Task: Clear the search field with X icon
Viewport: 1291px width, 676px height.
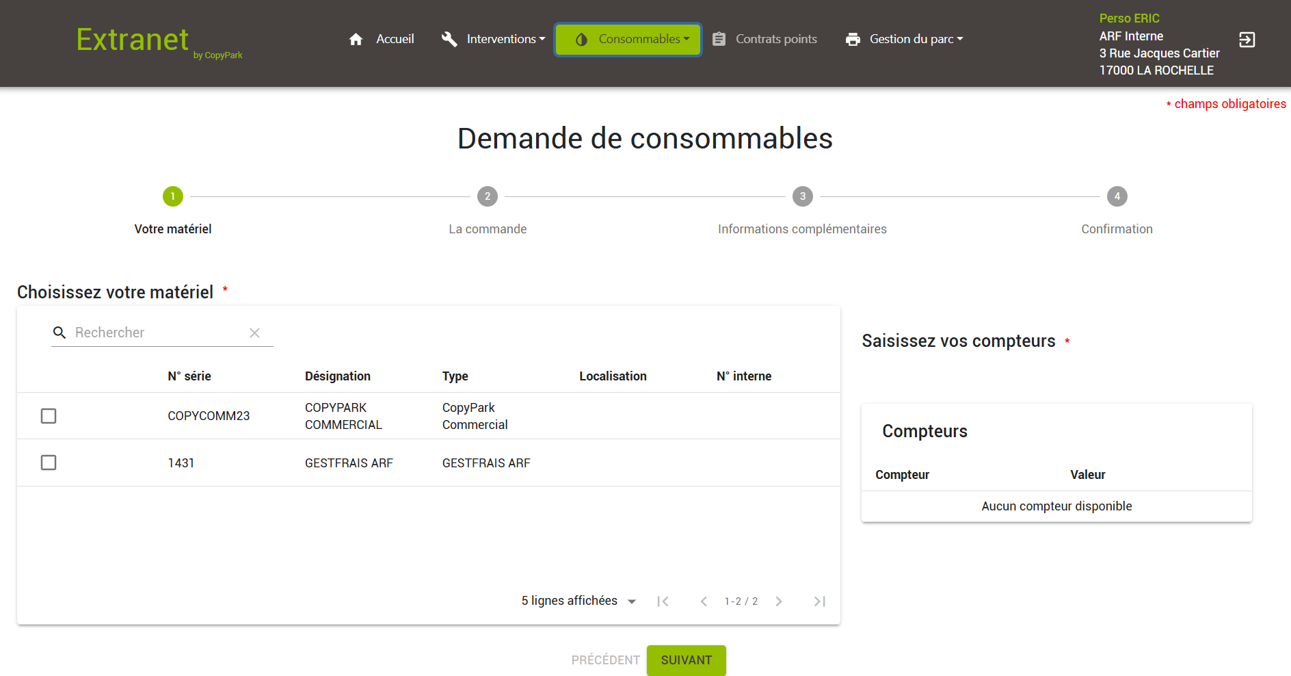Action: coord(254,333)
